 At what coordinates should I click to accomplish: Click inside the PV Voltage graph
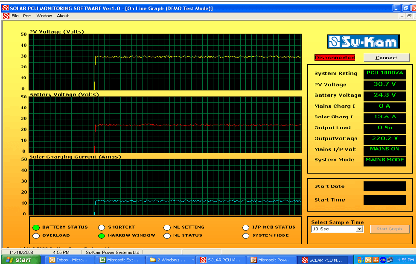pyautogui.click(x=164, y=62)
